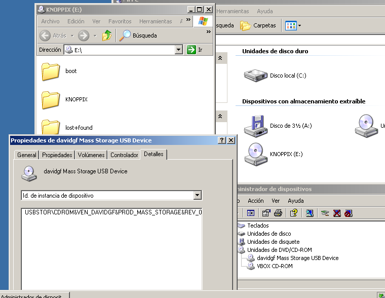Image resolution: width=385 pixels, height=298 pixels.
Task: Open the Atrás history dropdown arrow
Action: (72, 36)
